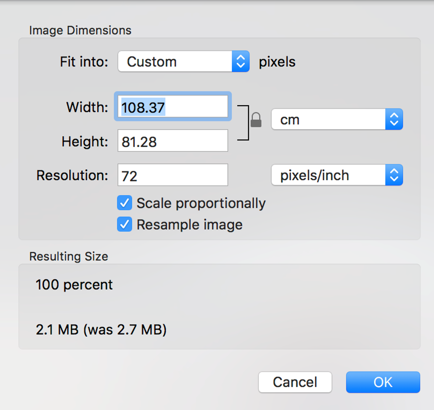Click the lock icon linking width and height
434x410 pixels.
click(256, 120)
